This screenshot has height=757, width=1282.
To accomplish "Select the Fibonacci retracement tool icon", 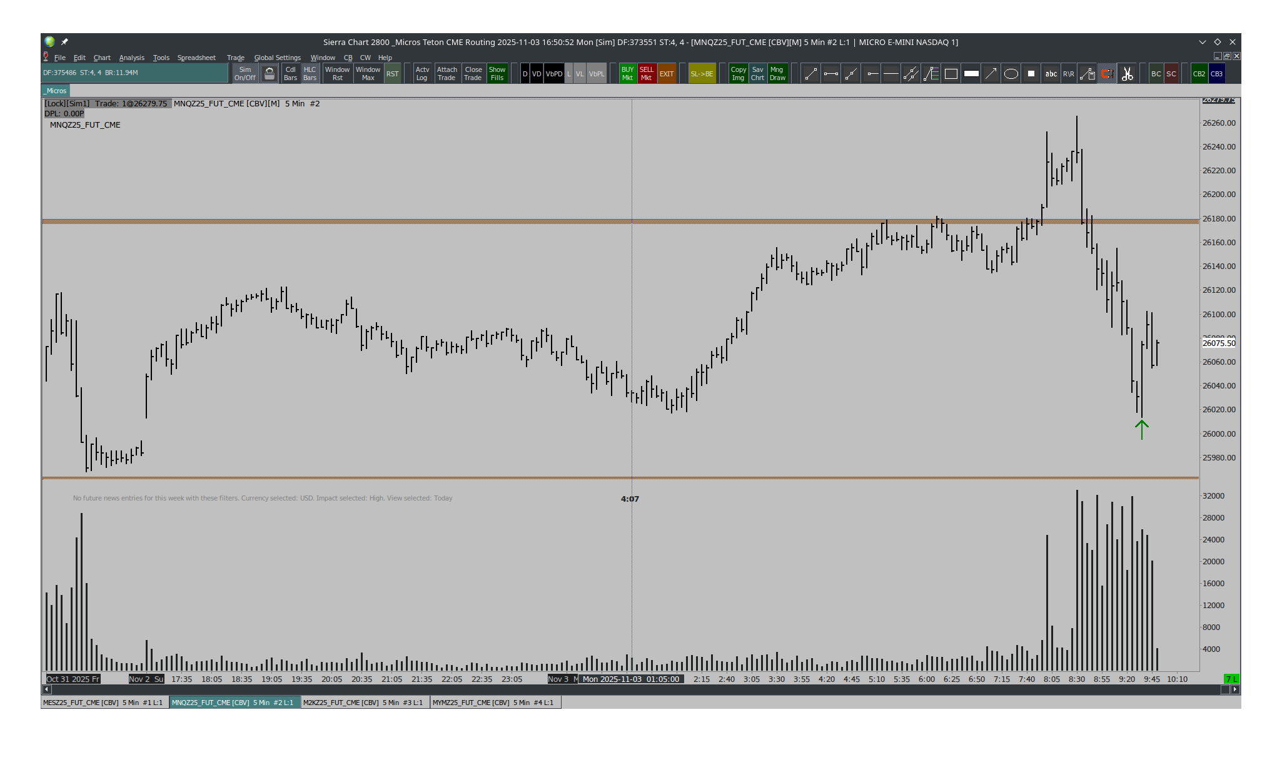I will click(931, 74).
